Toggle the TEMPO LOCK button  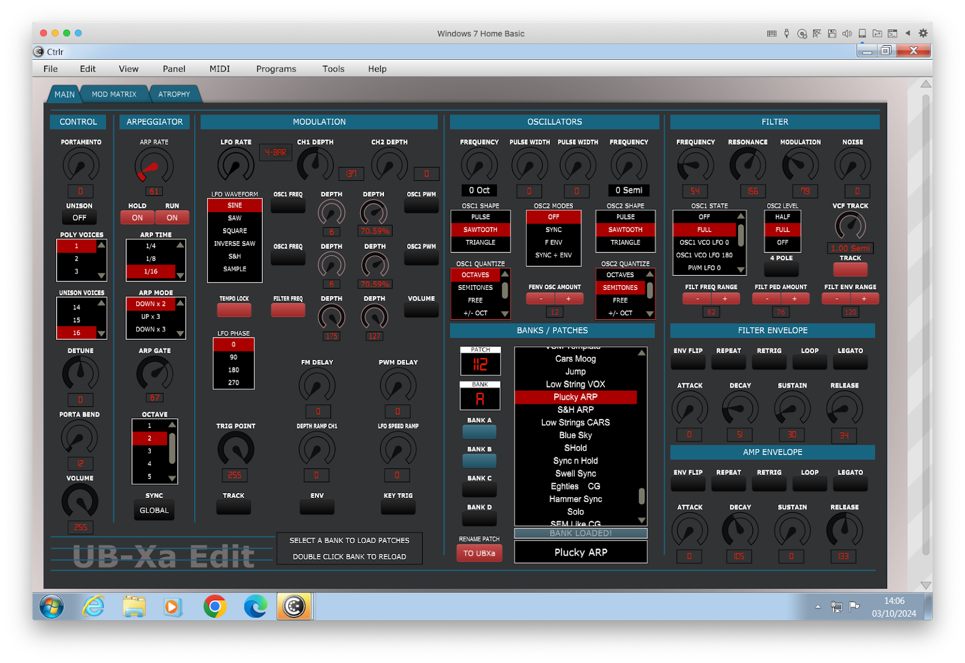pos(234,310)
